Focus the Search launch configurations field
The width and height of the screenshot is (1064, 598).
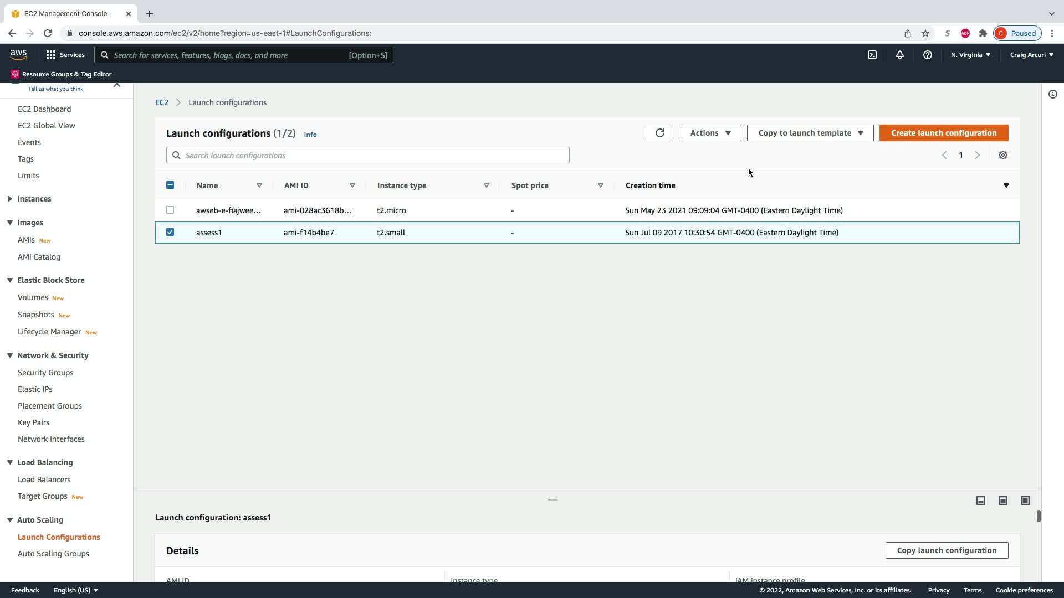point(368,155)
